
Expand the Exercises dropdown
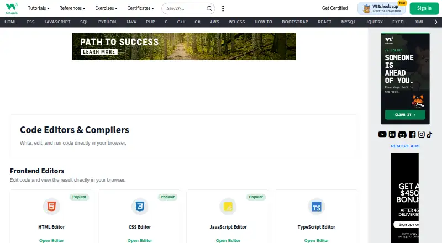point(106,8)
